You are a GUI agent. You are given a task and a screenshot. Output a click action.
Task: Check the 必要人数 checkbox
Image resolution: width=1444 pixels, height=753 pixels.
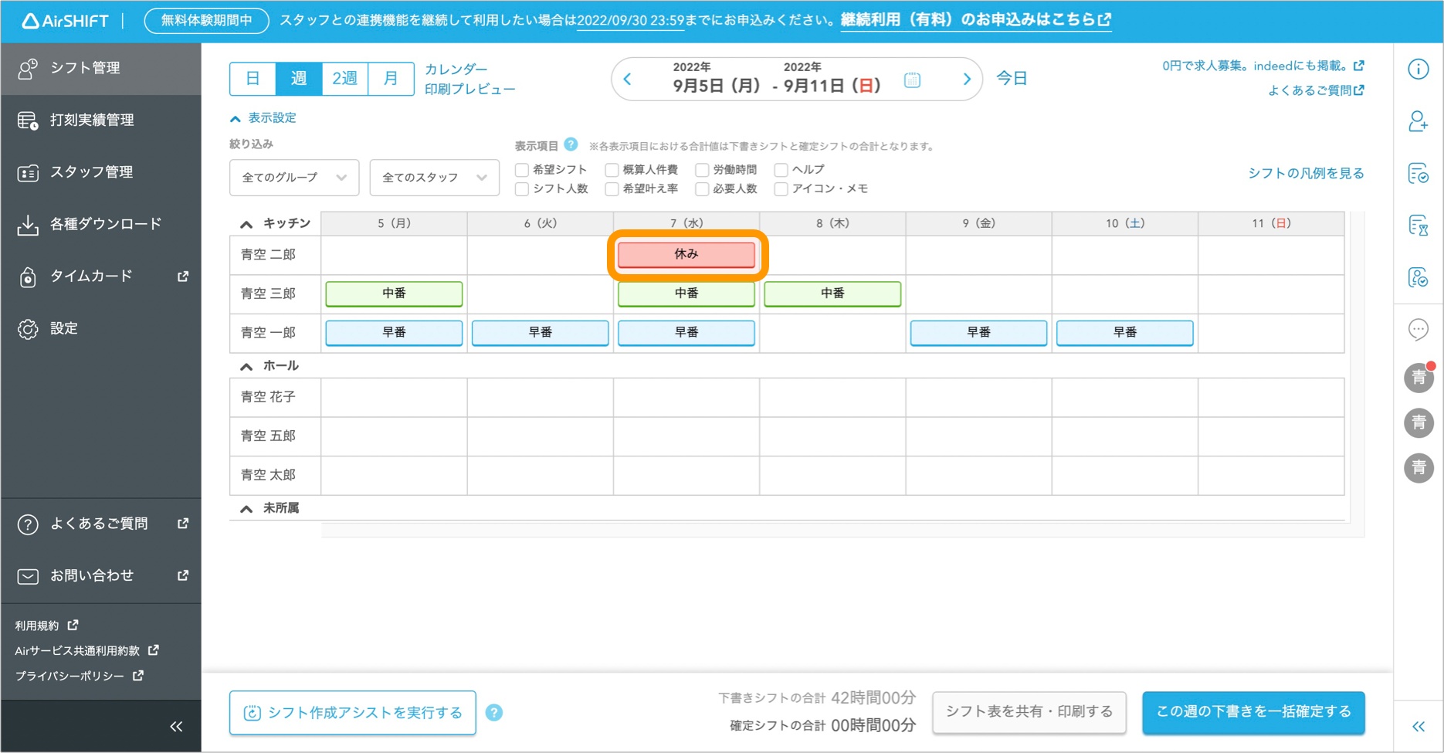(702, 189)
